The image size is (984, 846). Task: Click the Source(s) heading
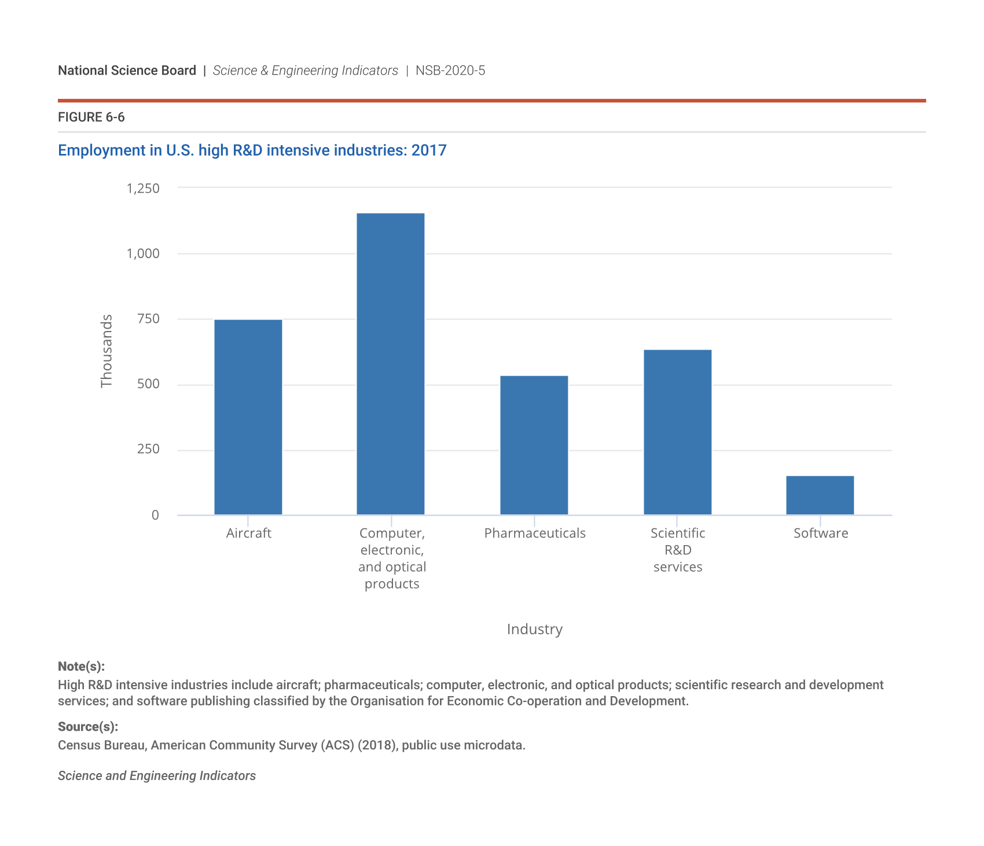point(88,726)
